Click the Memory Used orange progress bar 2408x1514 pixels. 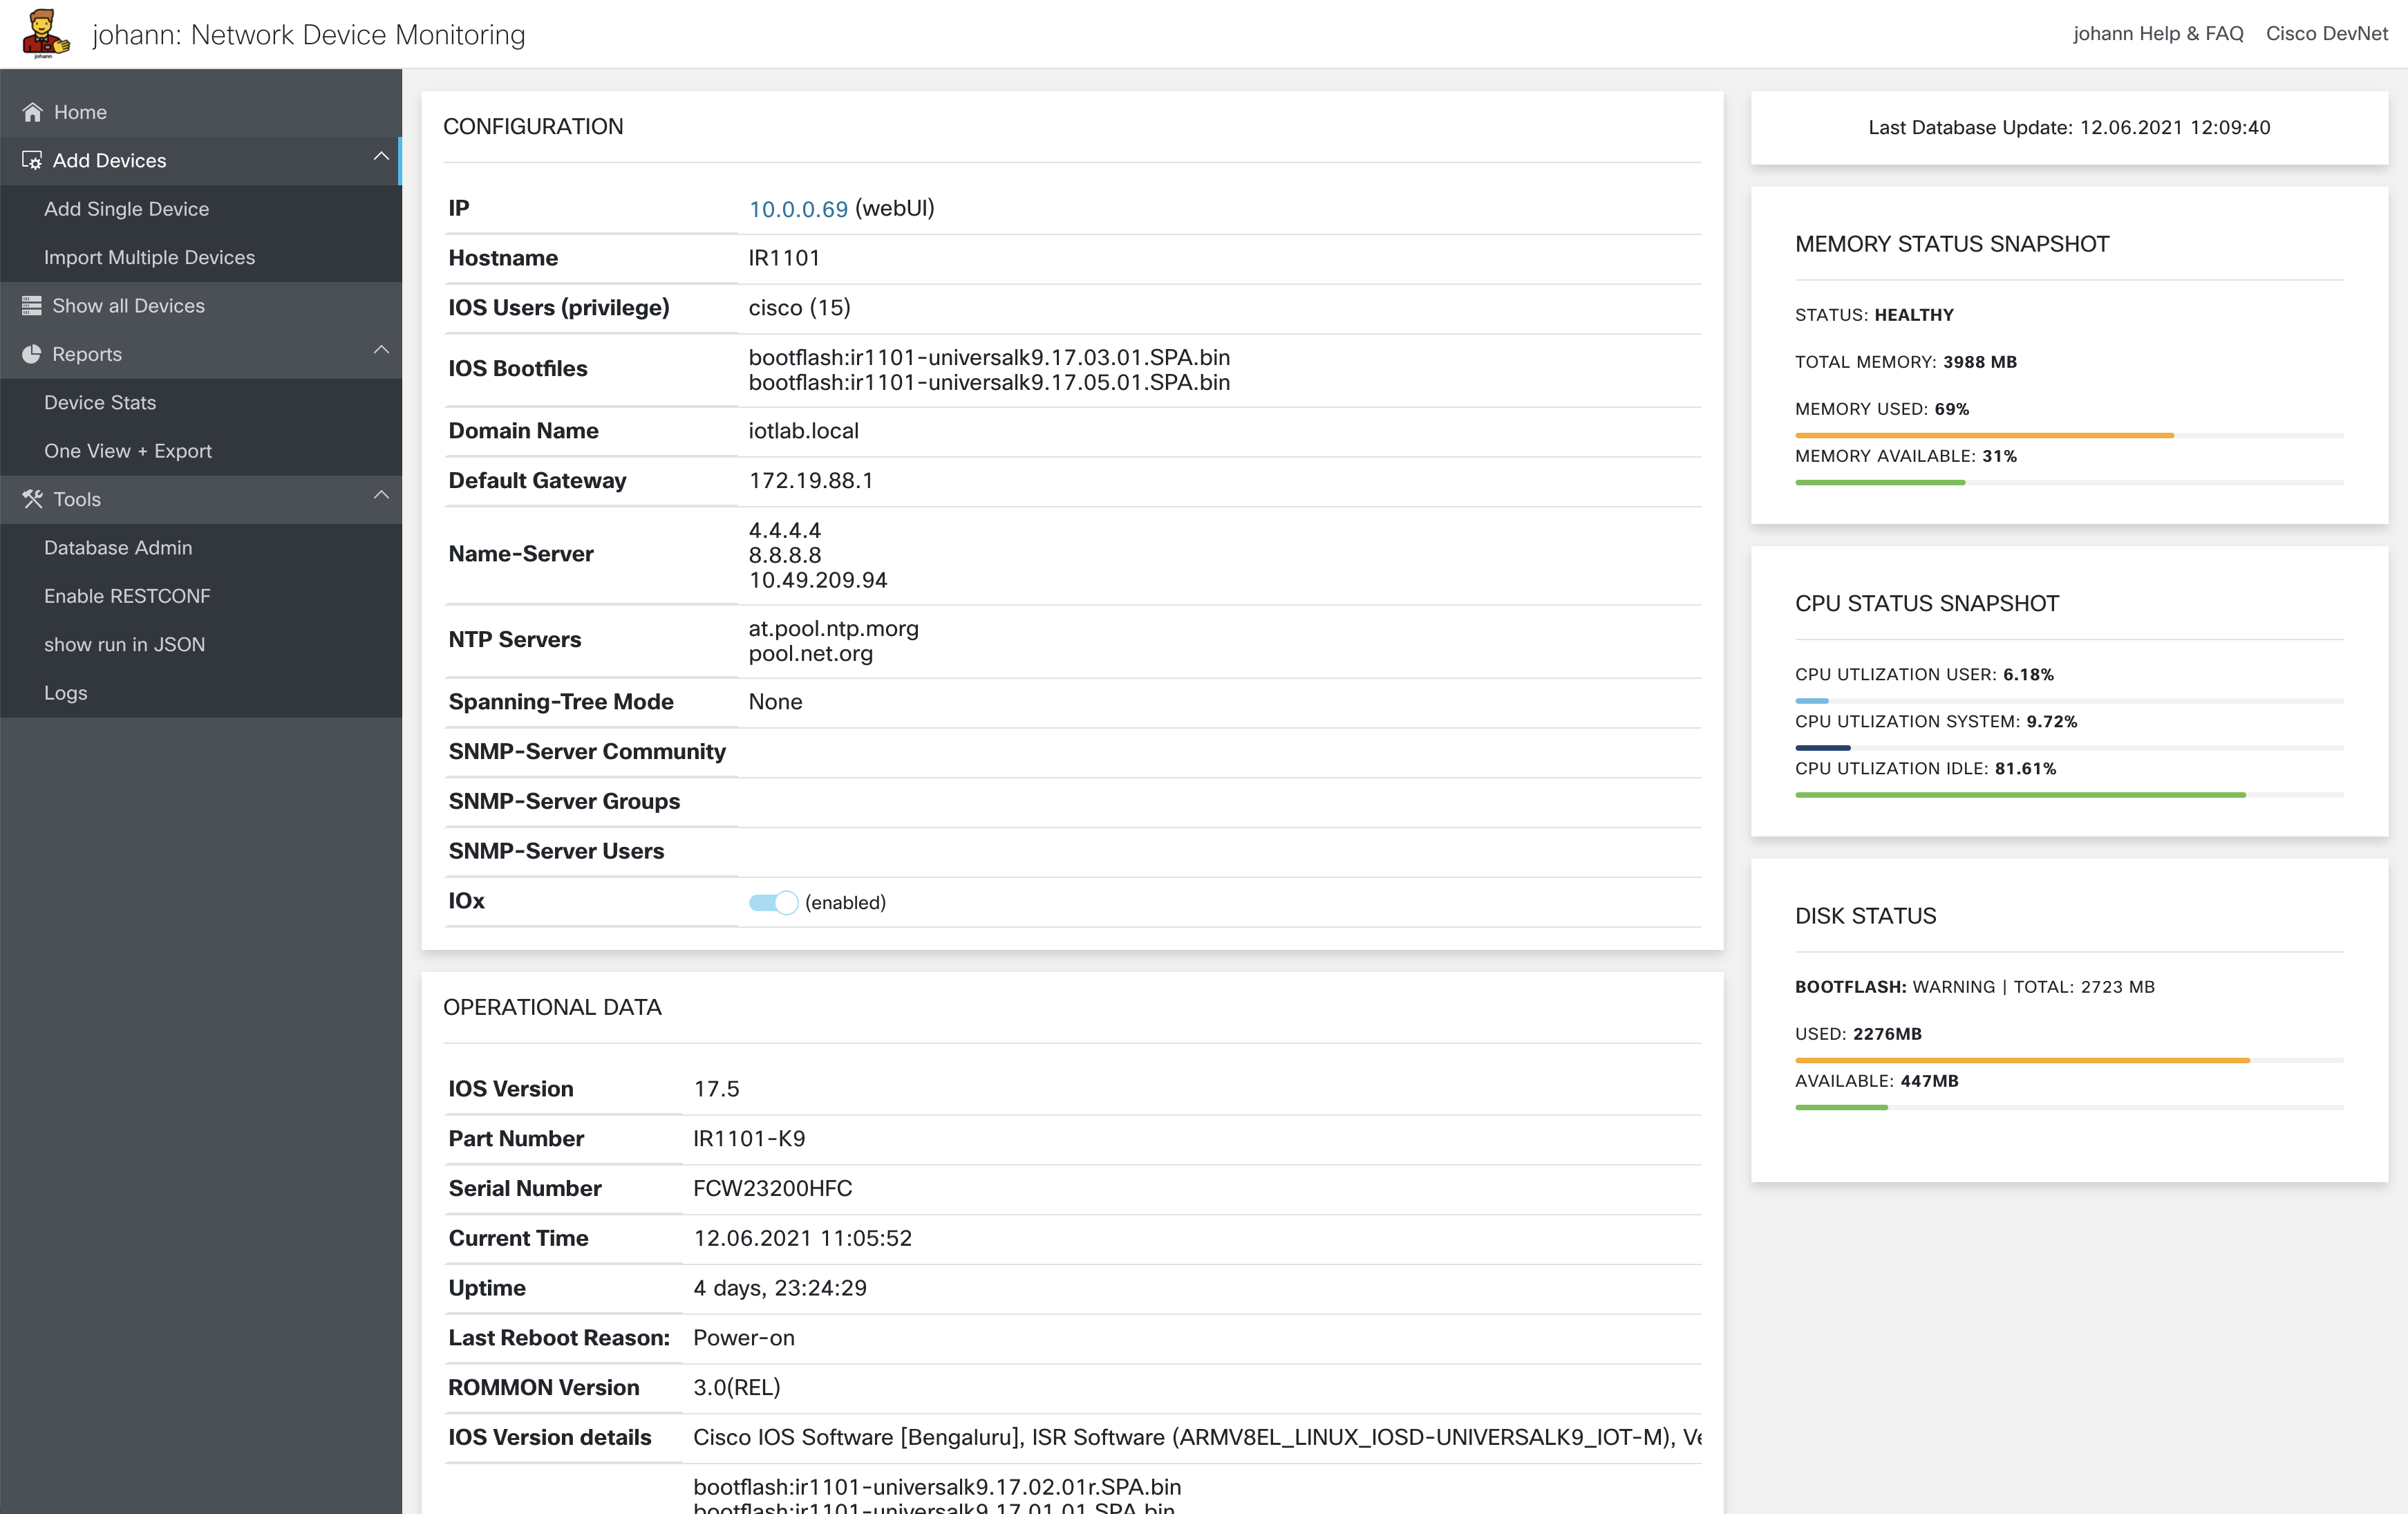click(1983, 435)
